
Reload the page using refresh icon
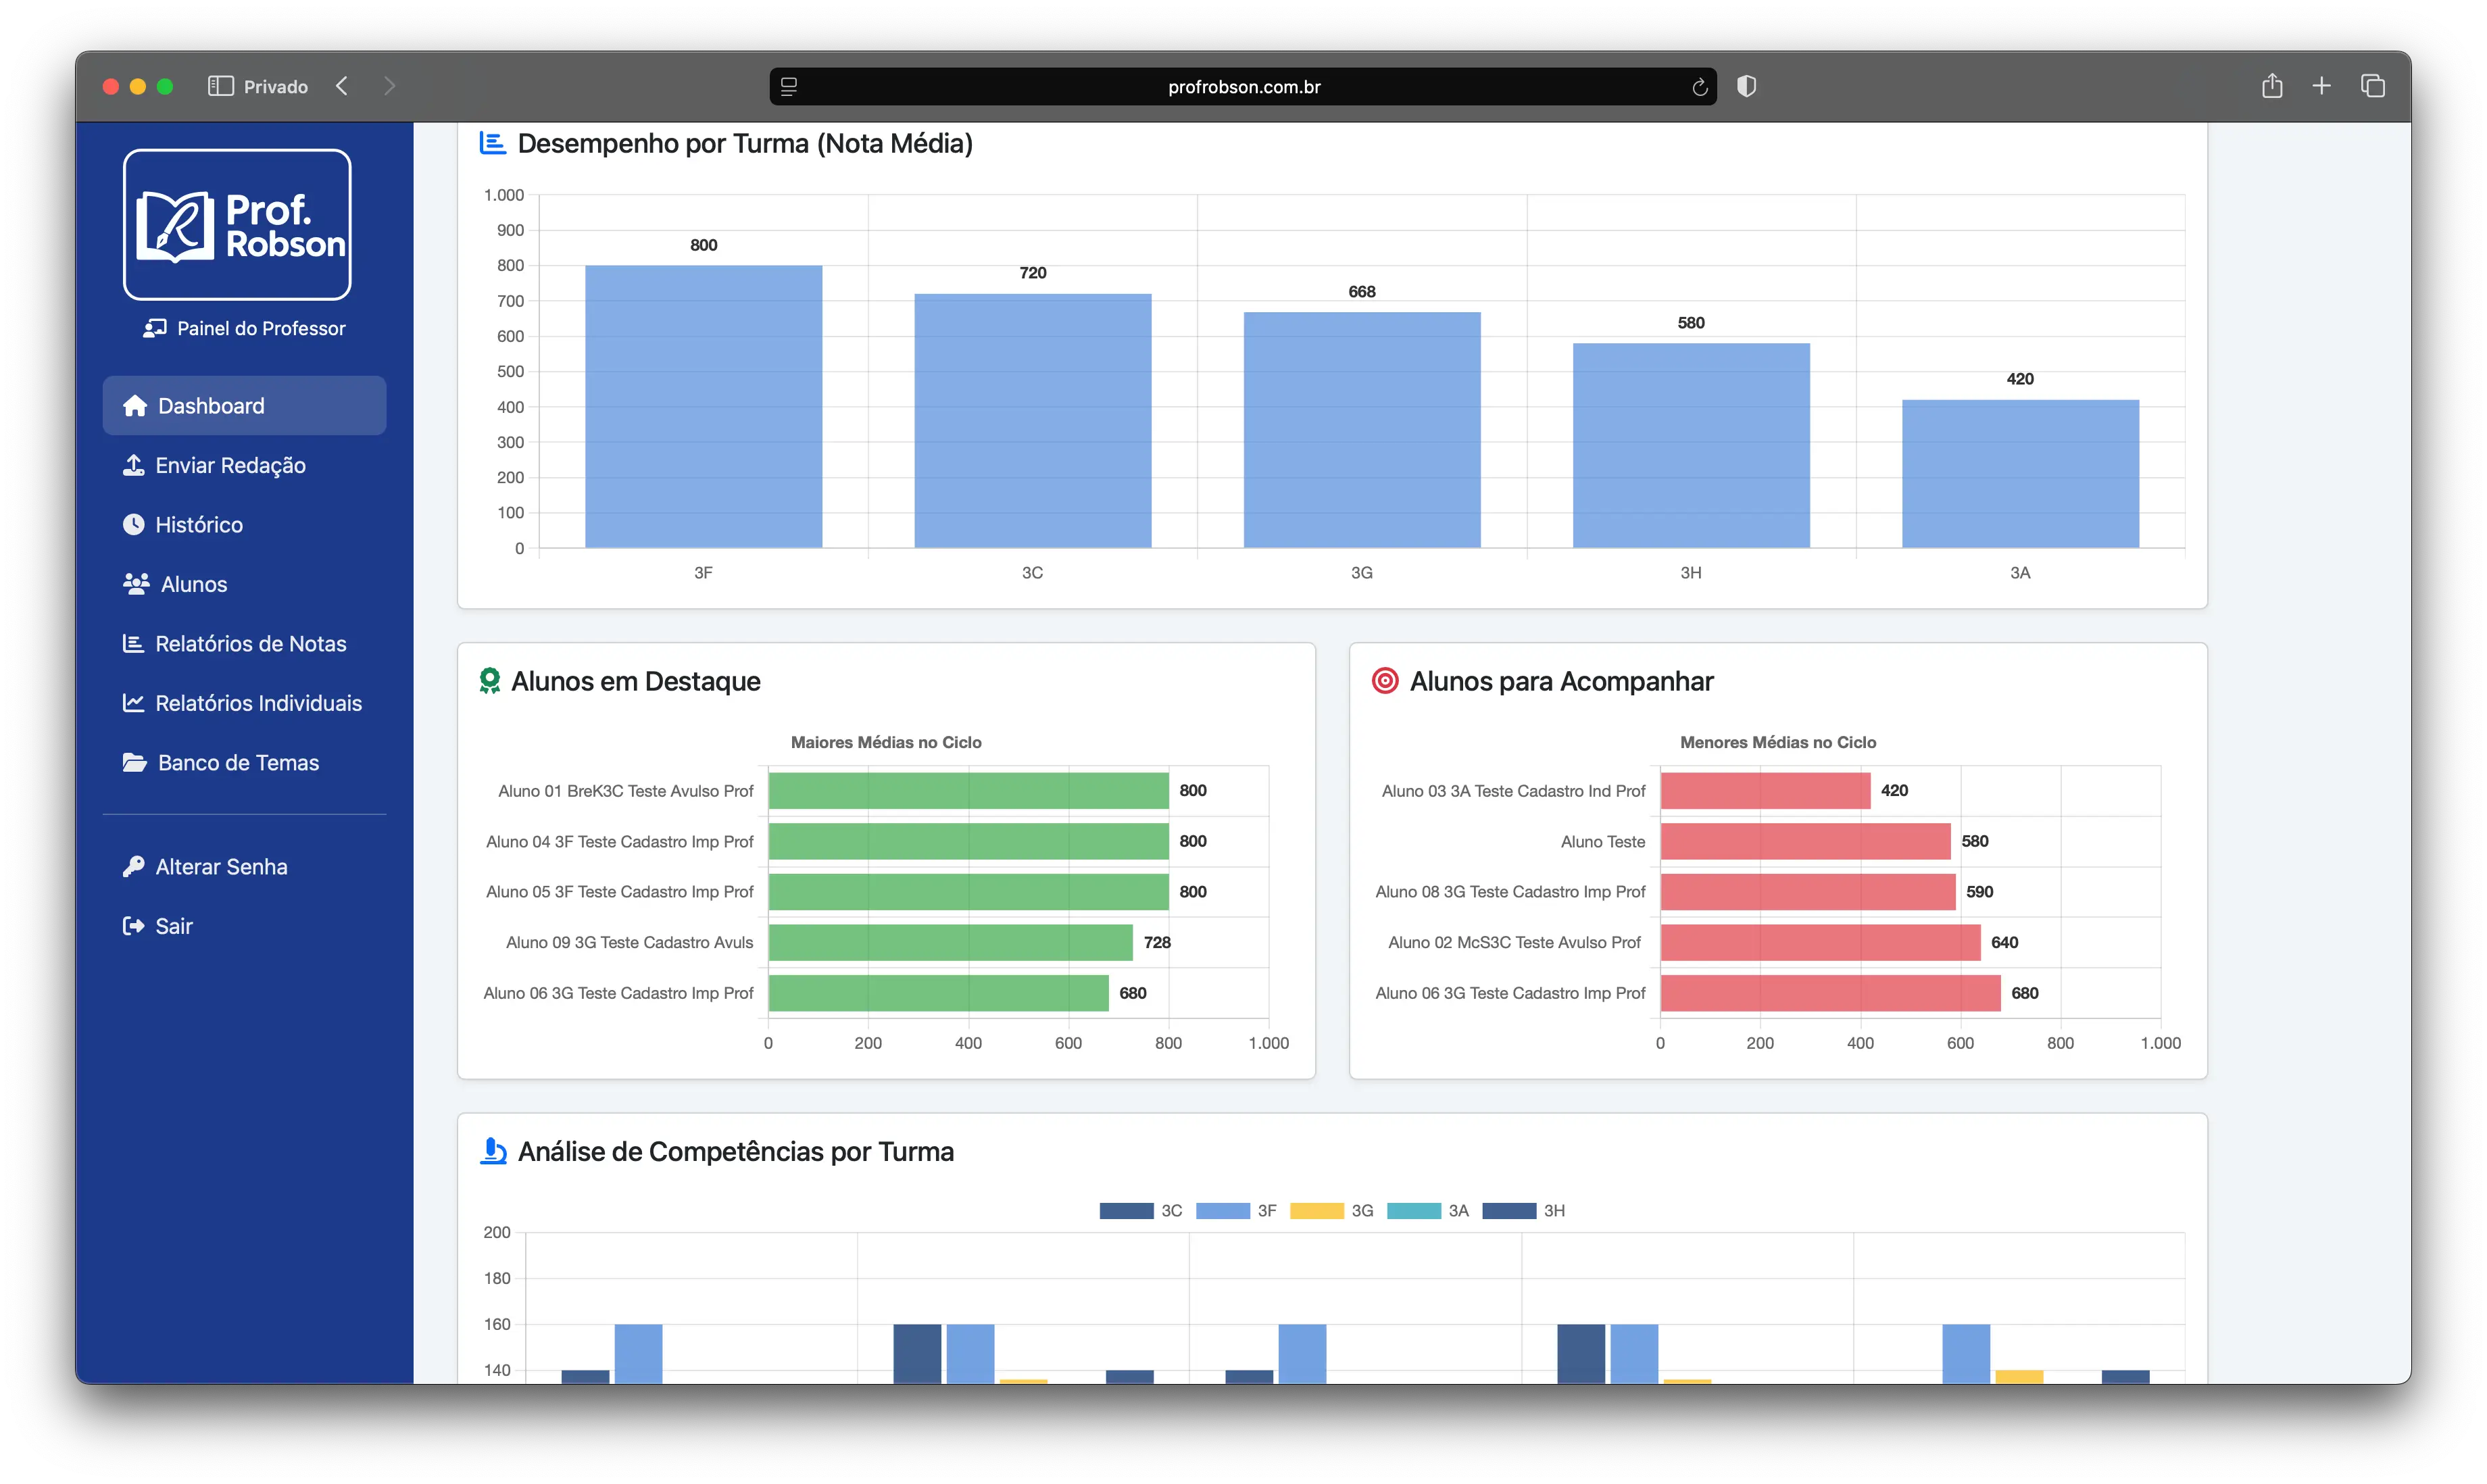pos(1699,87)
